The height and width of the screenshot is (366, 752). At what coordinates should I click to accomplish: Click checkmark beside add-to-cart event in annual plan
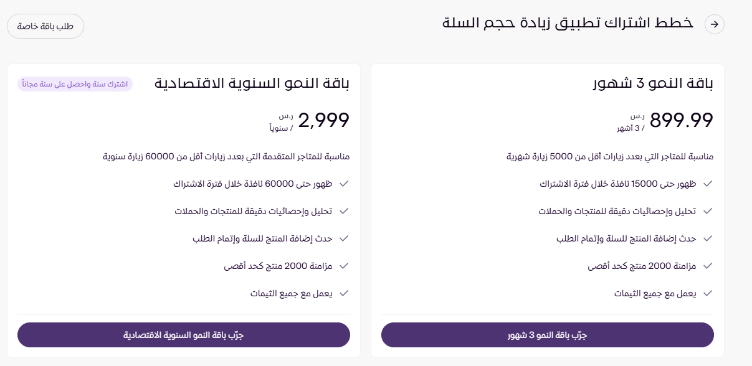point(343,239)
